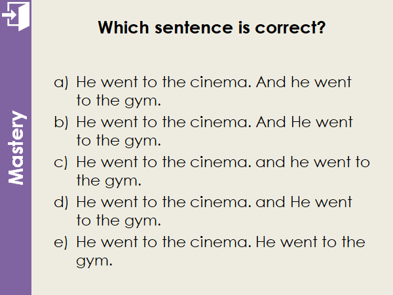This screenshot has height=295, width=393.
Task: Select the 'd)' option letter
Action: (61, 203)
